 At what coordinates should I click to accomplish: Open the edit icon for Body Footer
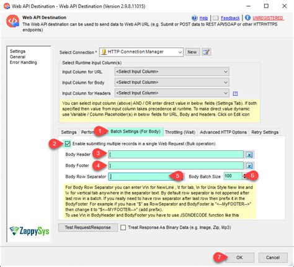point(250,166)
